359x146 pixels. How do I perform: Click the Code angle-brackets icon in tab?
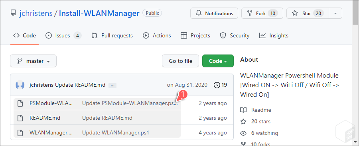(x=16, y=36)
